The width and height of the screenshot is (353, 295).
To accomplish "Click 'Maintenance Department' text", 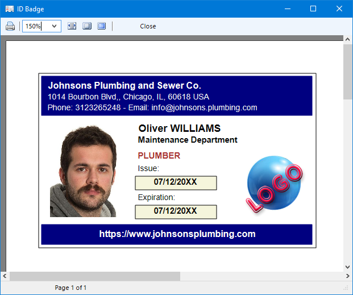I will [188, 140].
